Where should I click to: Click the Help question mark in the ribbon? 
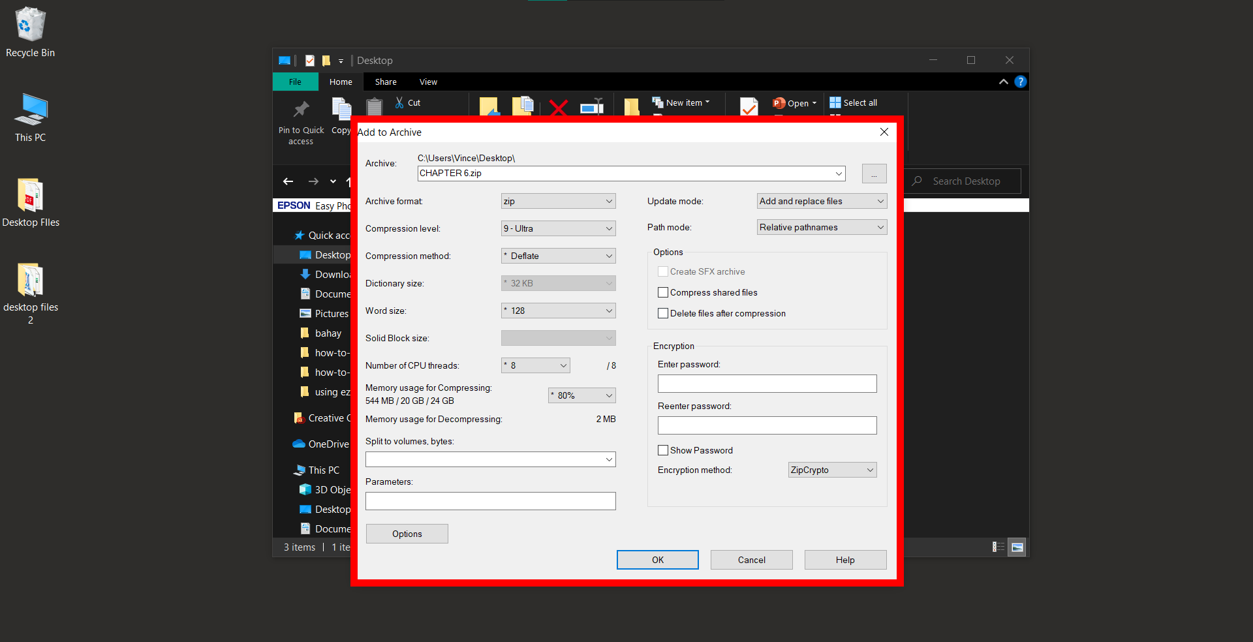[1021, 82]
